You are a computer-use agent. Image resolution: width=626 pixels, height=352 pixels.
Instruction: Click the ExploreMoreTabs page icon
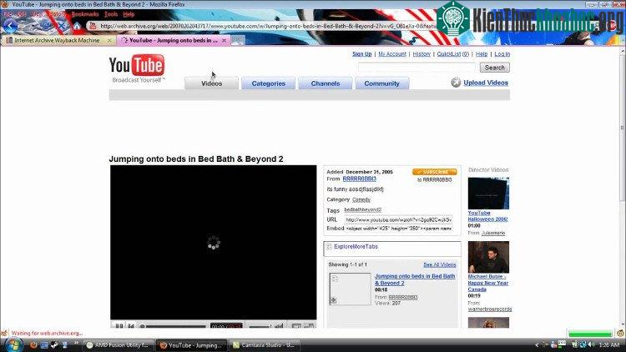[x=329, y=247]
